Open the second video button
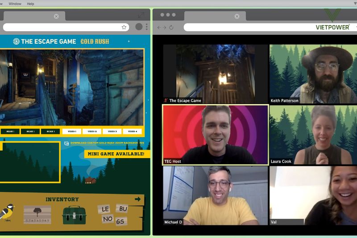 pos(92,131)
